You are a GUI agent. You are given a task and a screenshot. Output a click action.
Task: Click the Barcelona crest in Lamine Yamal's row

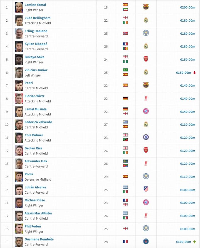coord(146,7)
